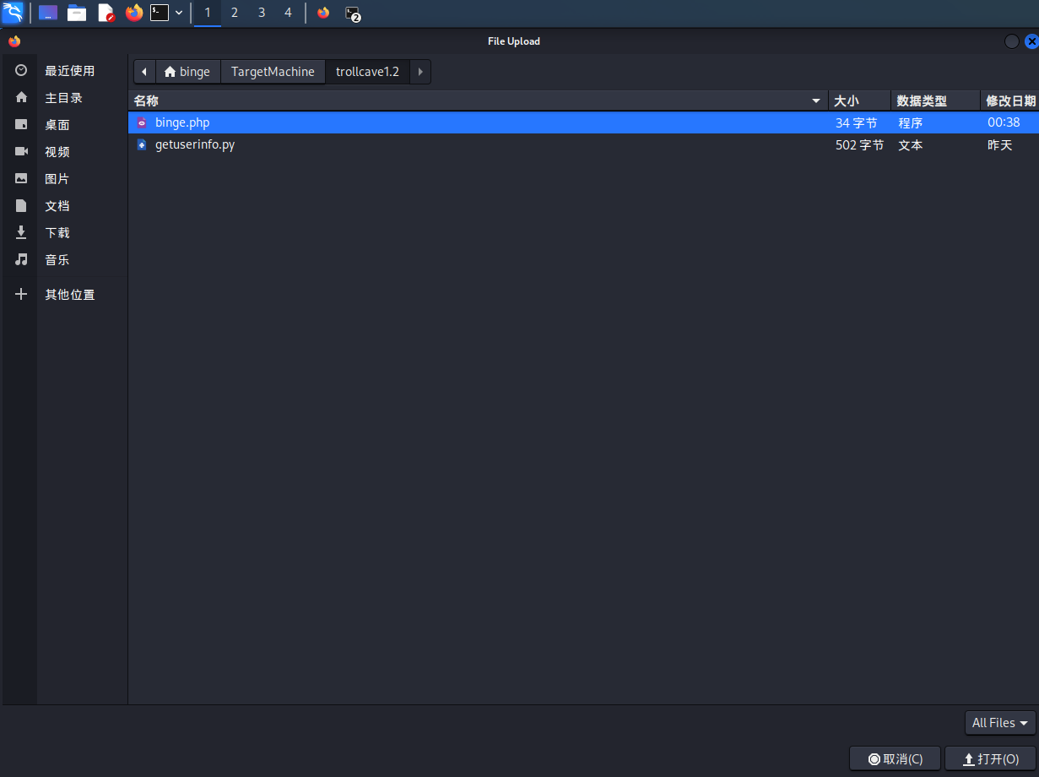The width and height of the screenshot is (1039, 777).
Task: Click the 文本 type cell
Action: [910, 144]
